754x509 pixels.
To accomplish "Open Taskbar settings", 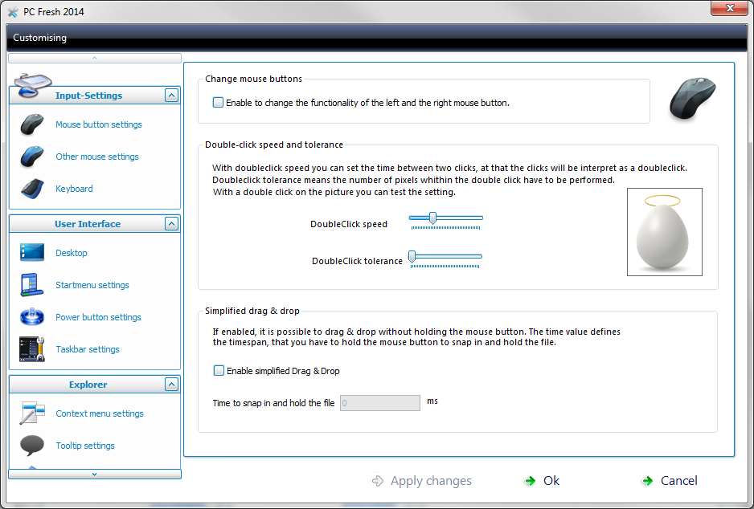I will (x=88, y=349).
